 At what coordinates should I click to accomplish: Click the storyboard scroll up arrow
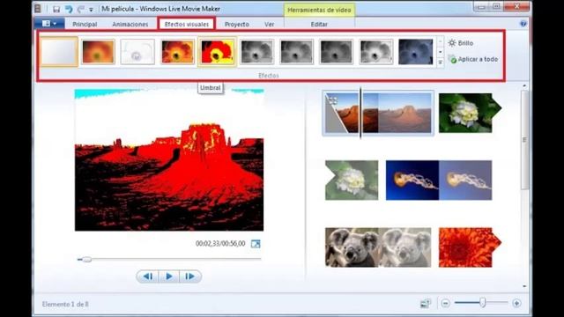tap(524, 85)
